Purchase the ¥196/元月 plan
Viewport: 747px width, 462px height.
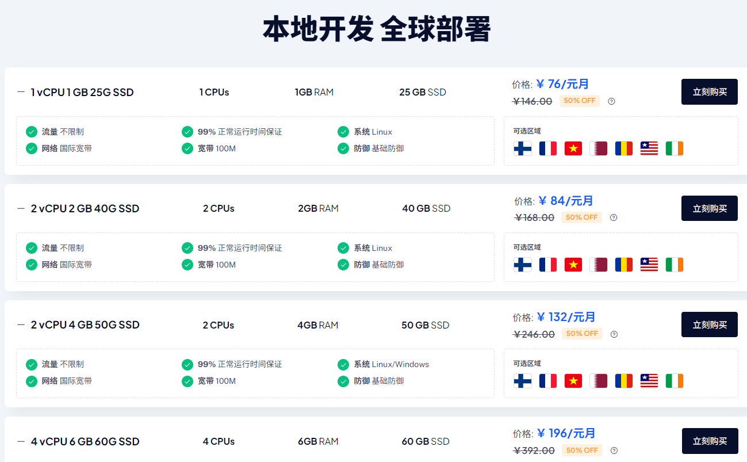[x=710, y=441]
